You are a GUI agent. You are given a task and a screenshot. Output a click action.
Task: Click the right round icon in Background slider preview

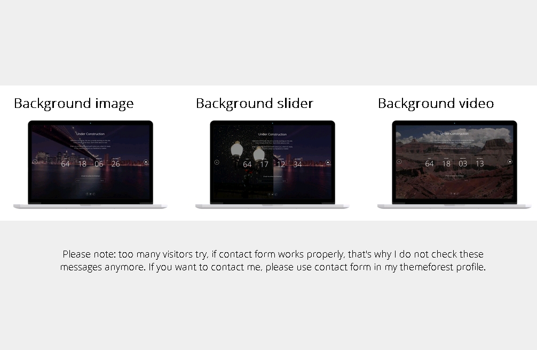click(x=328, y=161)
